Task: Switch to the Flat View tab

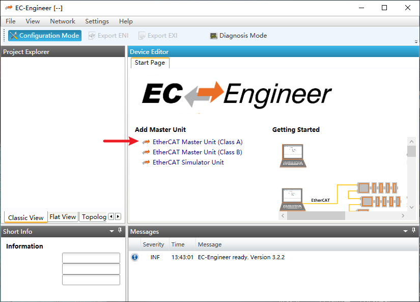Action: [x=63, y=217]
